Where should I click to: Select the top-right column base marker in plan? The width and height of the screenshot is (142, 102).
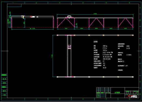(133, 35)
